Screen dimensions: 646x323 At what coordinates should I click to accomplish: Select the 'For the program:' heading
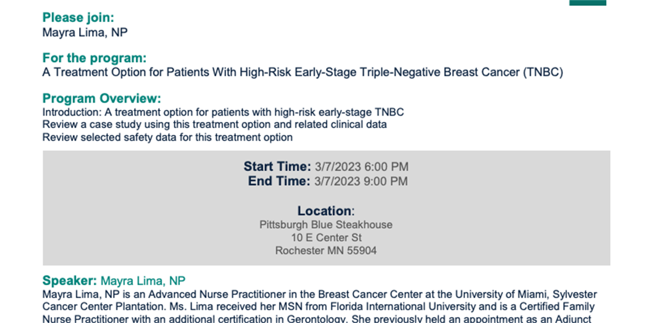(x=94, y=58)
